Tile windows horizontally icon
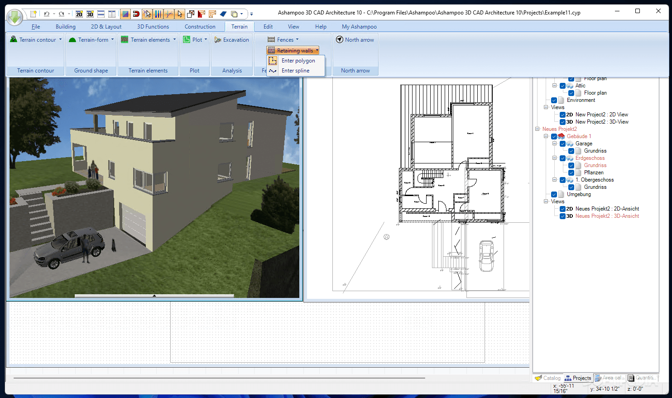The image size is (672, 398). click(101, 14)
